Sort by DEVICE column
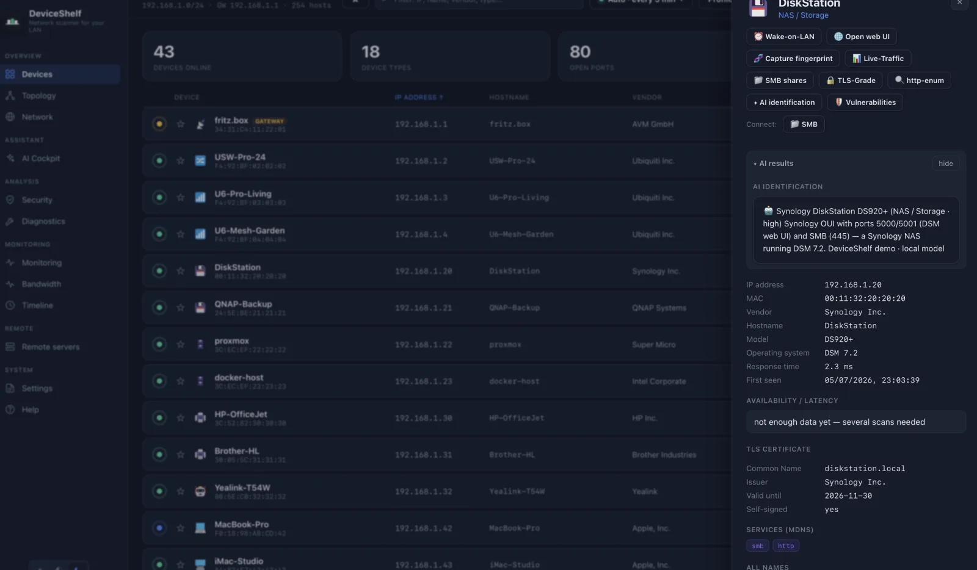 (187, 98)
